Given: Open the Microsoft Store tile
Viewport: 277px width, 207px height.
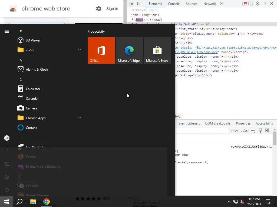Looking at the screenshot, I should point(157,50).
